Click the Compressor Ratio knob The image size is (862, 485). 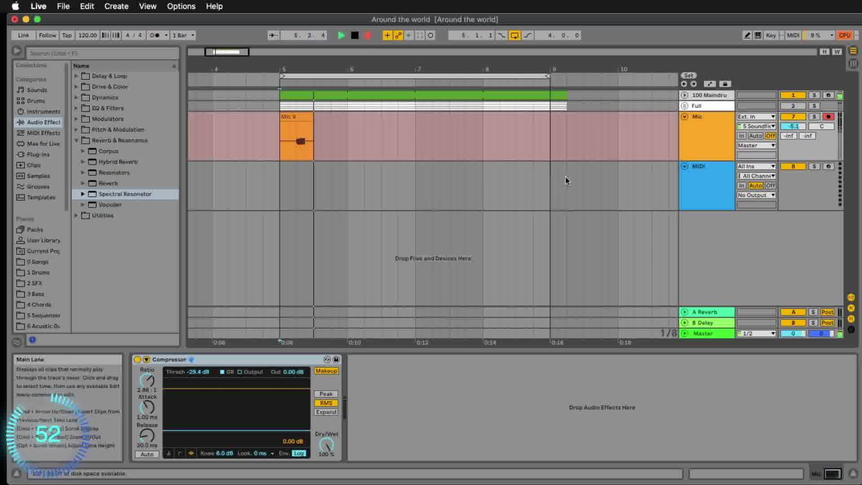(x=147, y=380)
